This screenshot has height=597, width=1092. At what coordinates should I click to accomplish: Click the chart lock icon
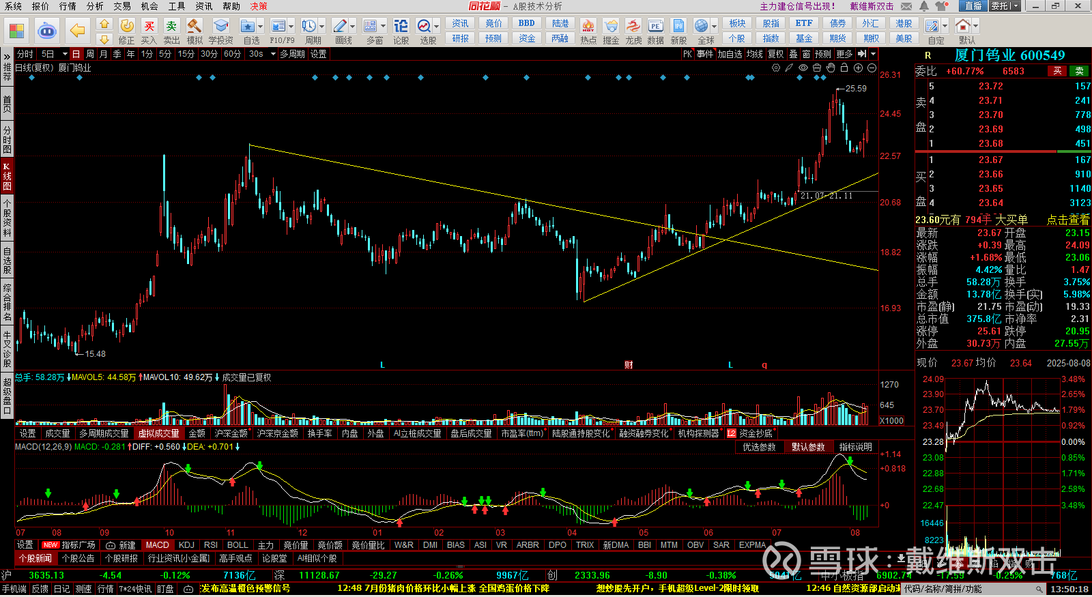point(844,68)
